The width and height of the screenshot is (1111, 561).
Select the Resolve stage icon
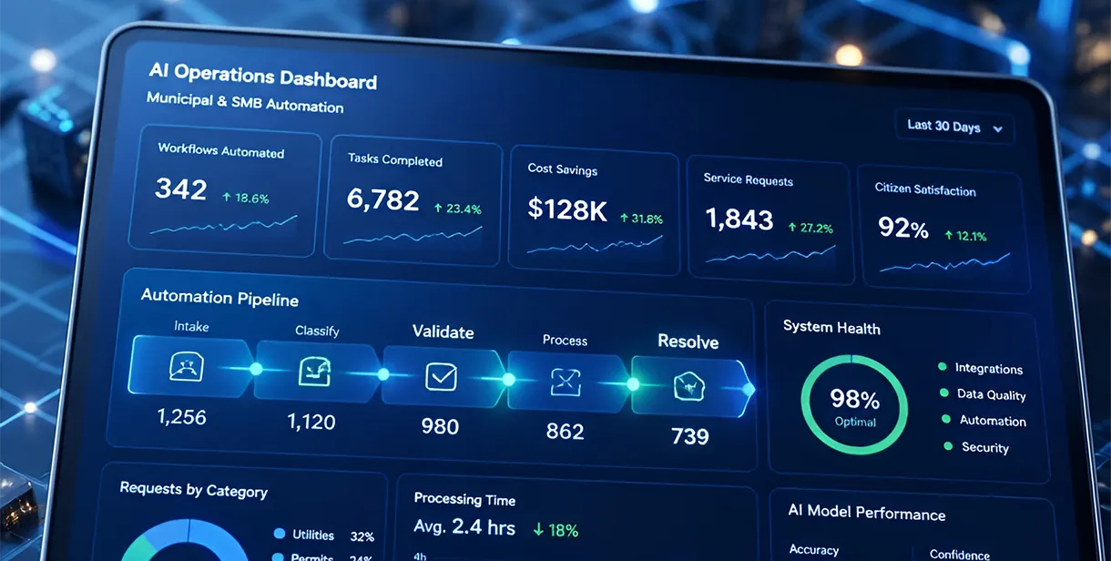[688, 386]
